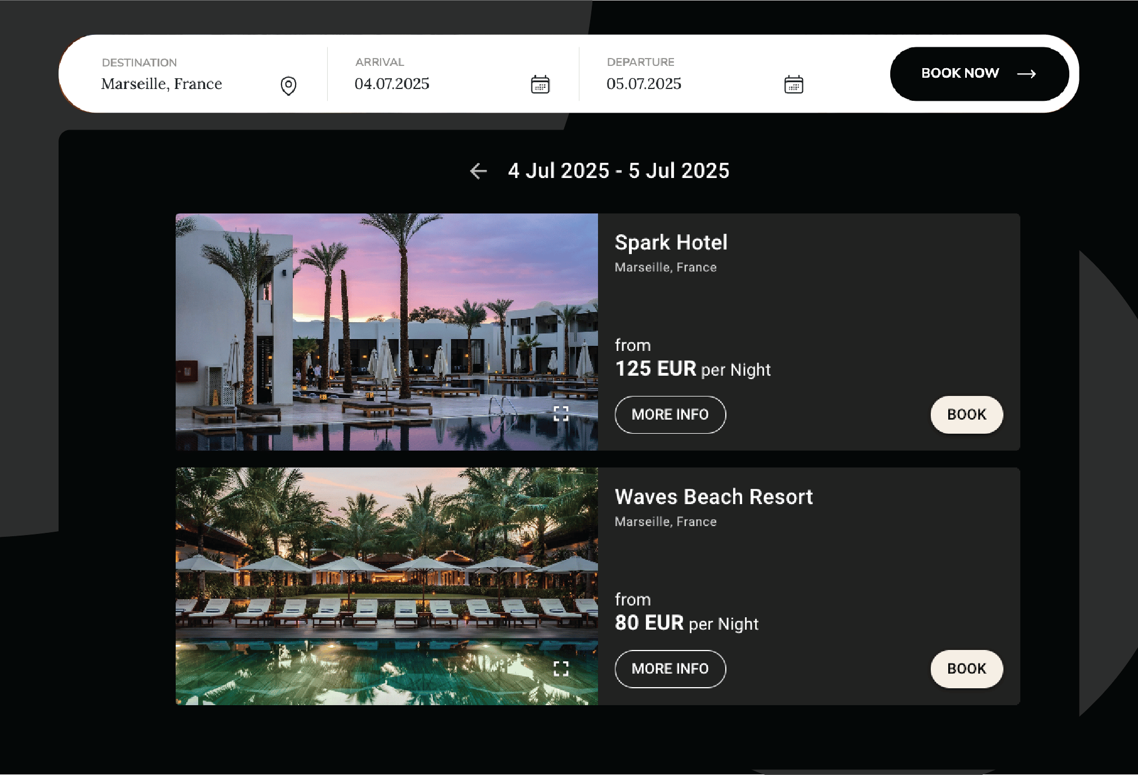The image size is (1138, 775).
Task: Click the Spark Hotel pool photo
Action: [x=387, y=332]
